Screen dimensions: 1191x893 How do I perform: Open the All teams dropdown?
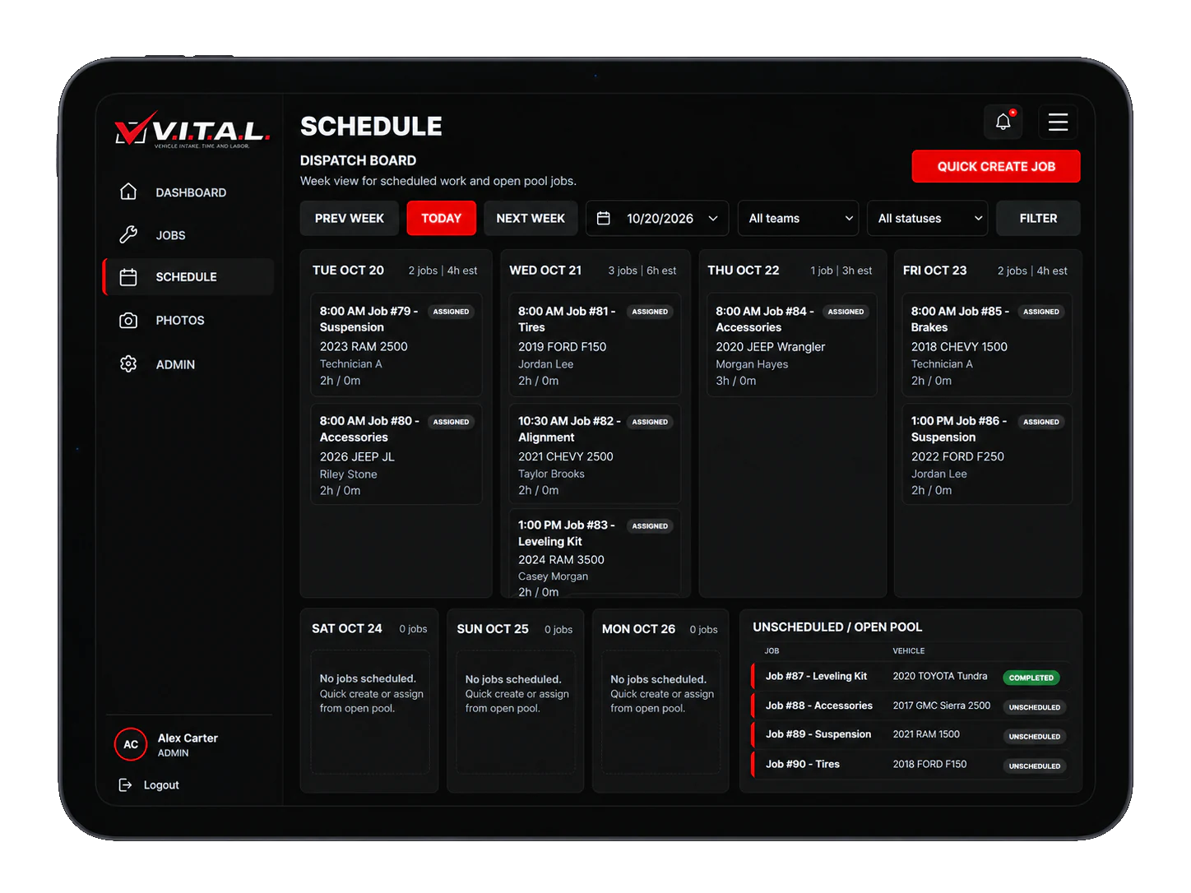[798, 218]
